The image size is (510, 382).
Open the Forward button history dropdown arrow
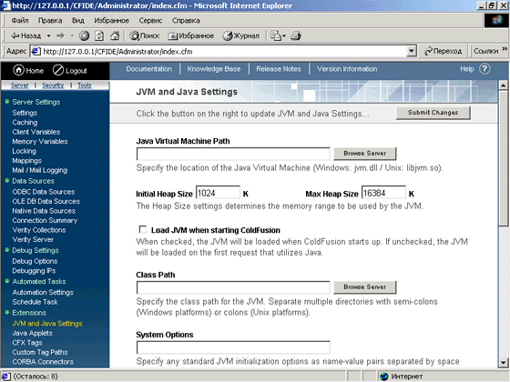(x=72, y=35)
